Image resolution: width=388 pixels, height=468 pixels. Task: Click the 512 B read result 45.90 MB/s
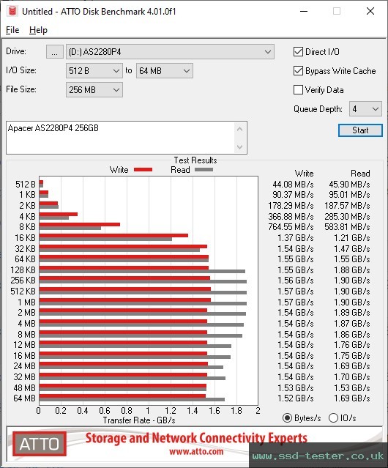click(349, 185)
